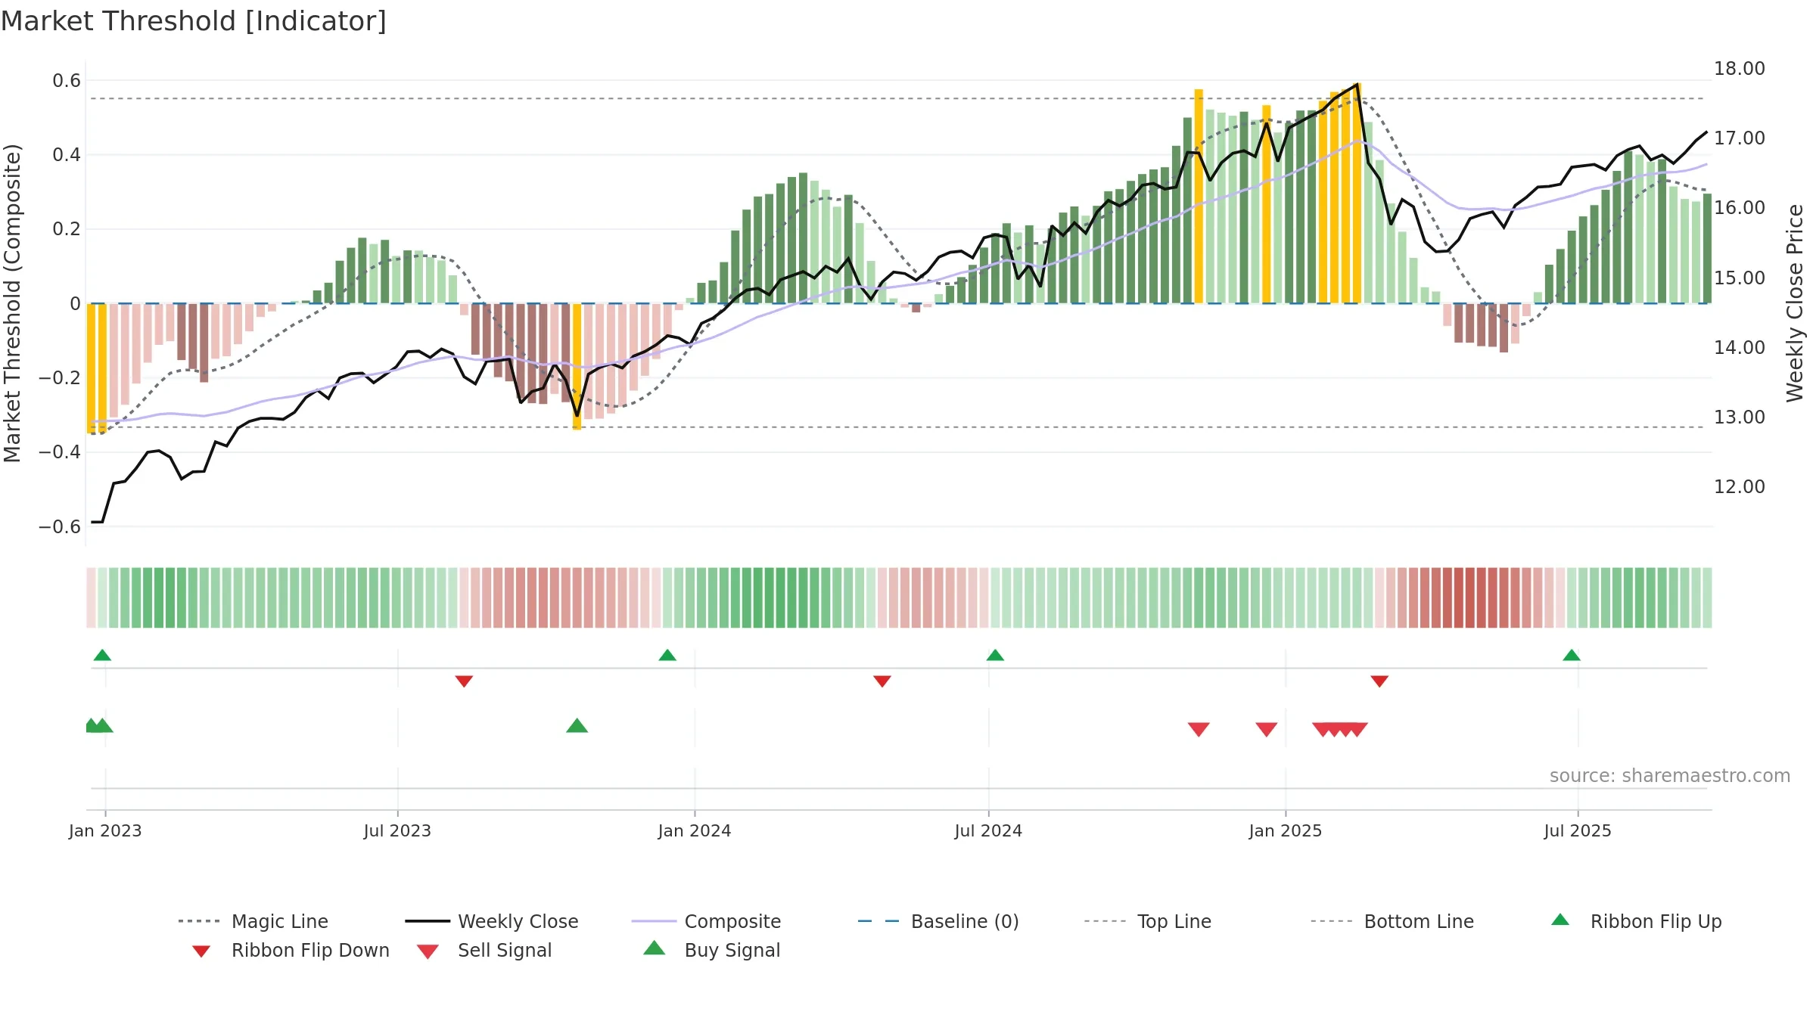Click the Weekly Close Price axis title

point(1795,303)
